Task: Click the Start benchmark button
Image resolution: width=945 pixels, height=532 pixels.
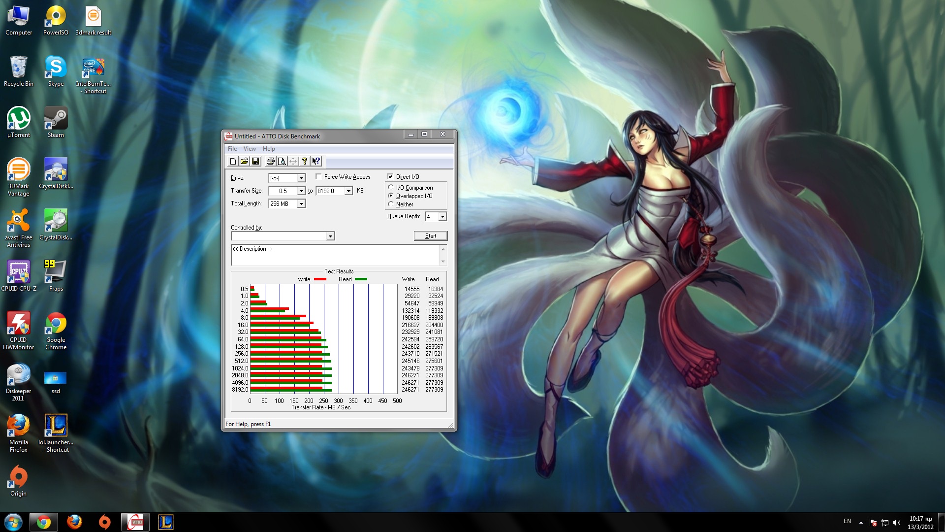Action: [x=431, y=236]
